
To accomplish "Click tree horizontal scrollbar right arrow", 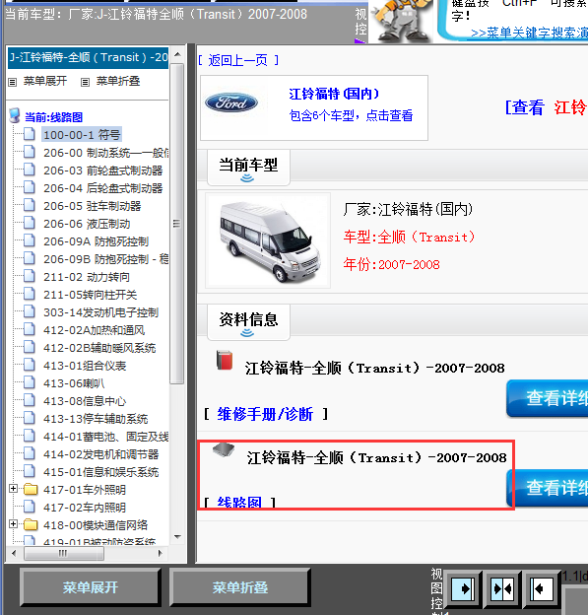I will [x=160, y=554].
